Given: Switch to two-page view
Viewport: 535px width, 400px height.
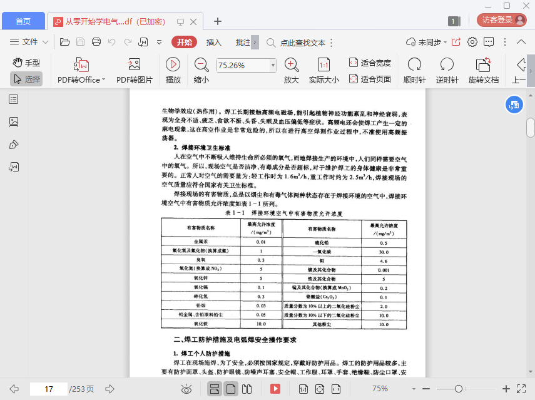Looking at the screenshot, I should [247, 389].
